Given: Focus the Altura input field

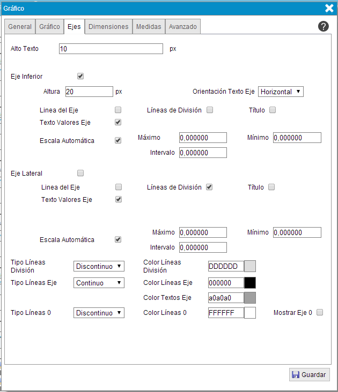Looking at the screenshot, I should (89, 92).
